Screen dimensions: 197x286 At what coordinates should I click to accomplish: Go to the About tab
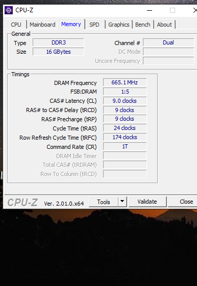pos(164,25)
